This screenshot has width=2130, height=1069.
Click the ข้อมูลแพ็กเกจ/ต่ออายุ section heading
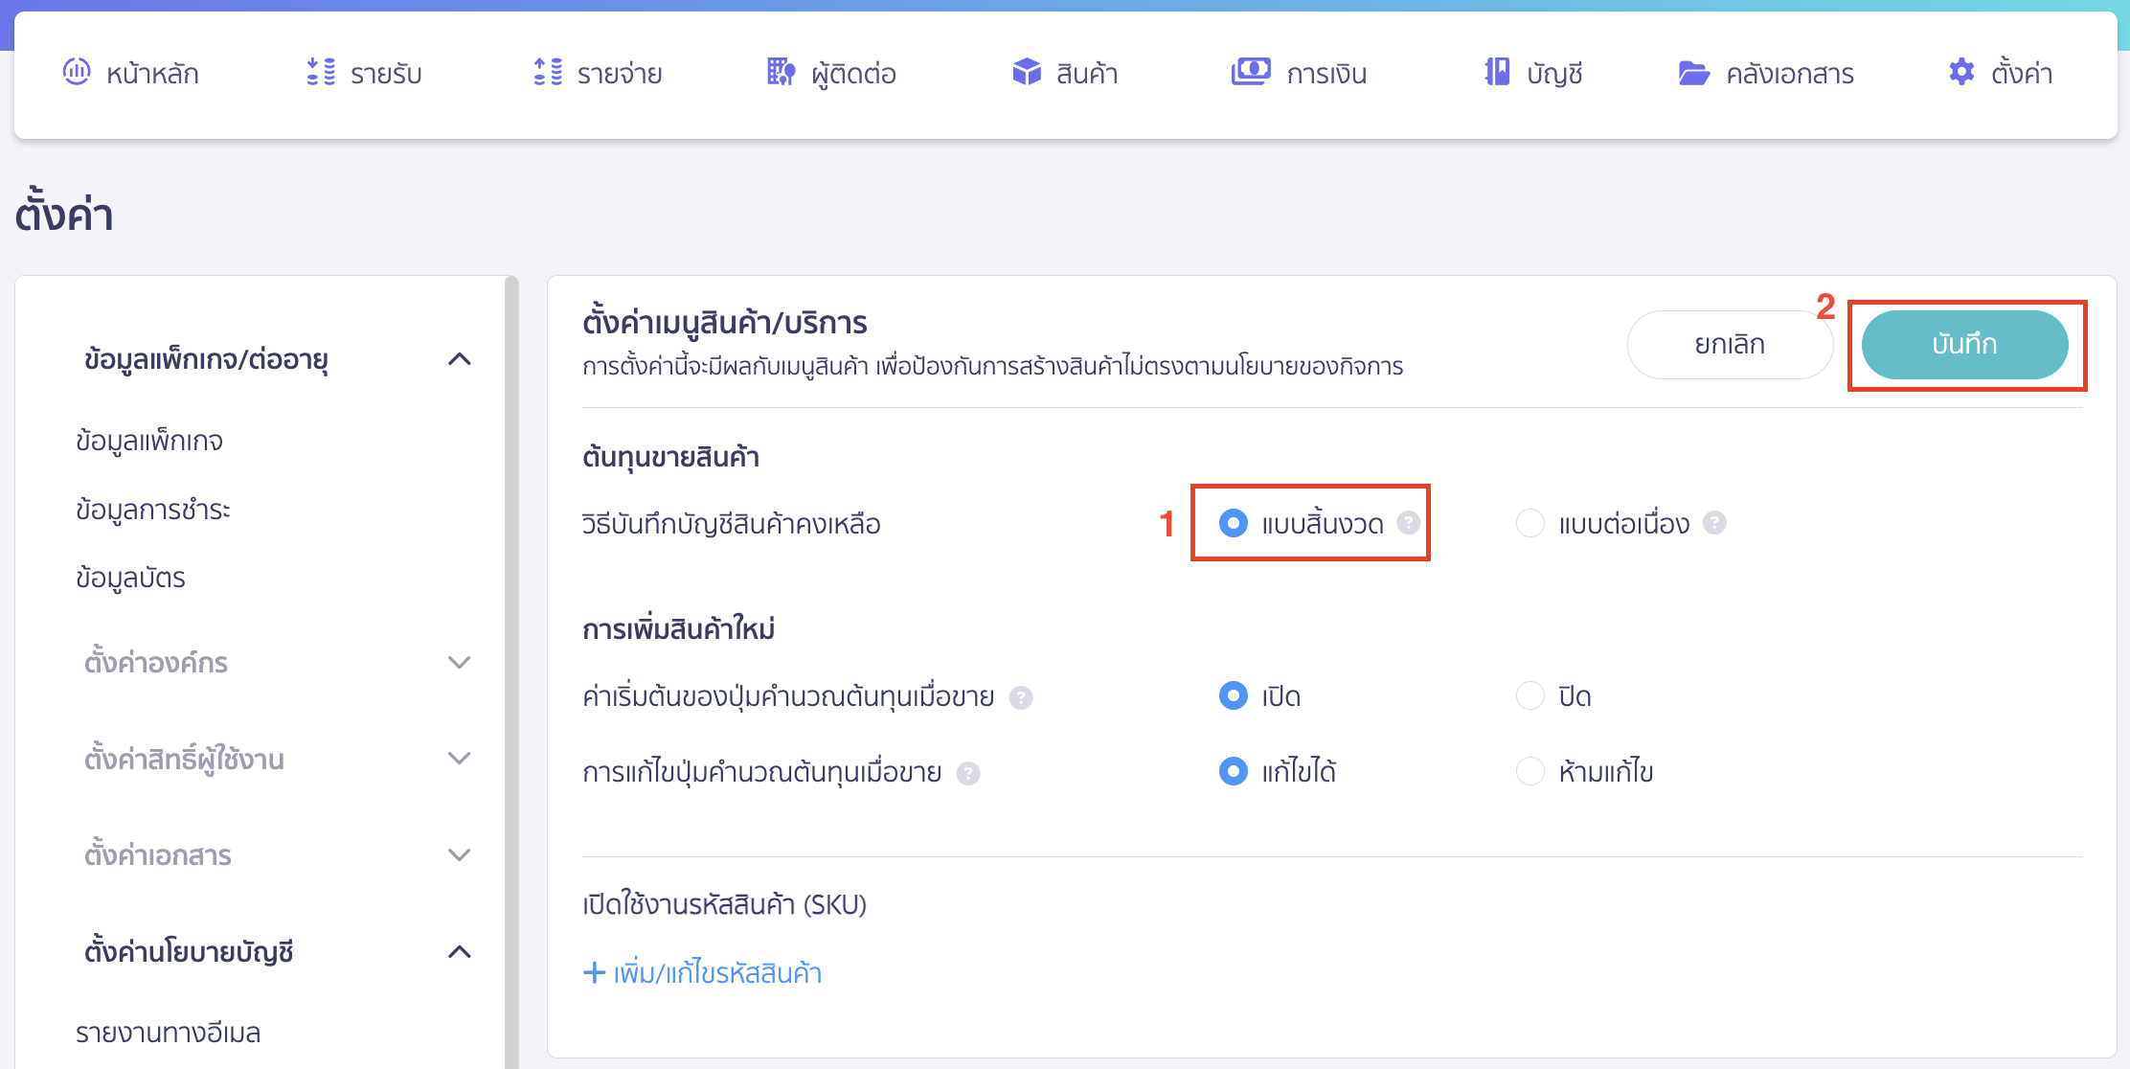(x=206, y=360)
